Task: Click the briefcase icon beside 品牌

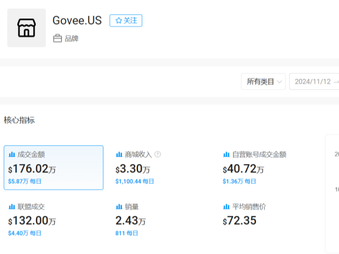Action: [x=58, y=38]
